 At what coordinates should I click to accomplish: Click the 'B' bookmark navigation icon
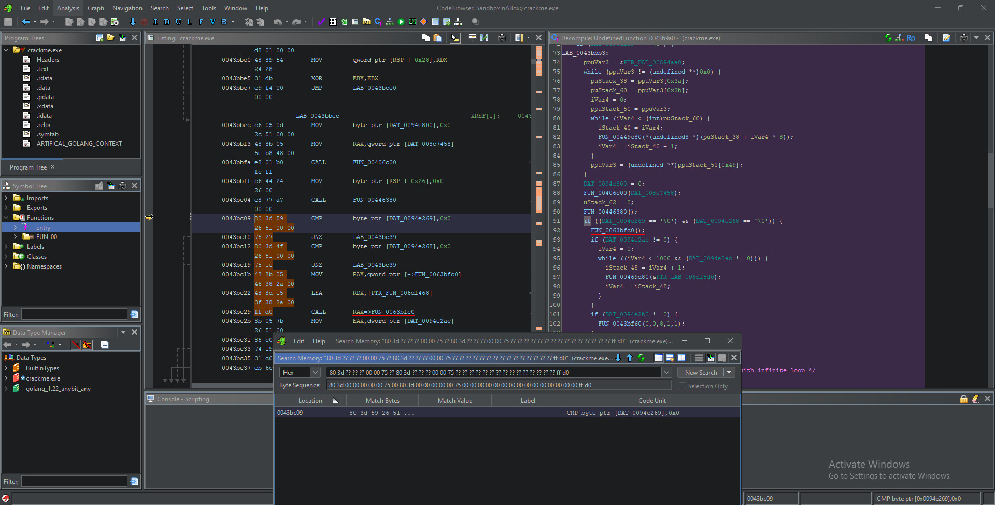pos(224,22)
